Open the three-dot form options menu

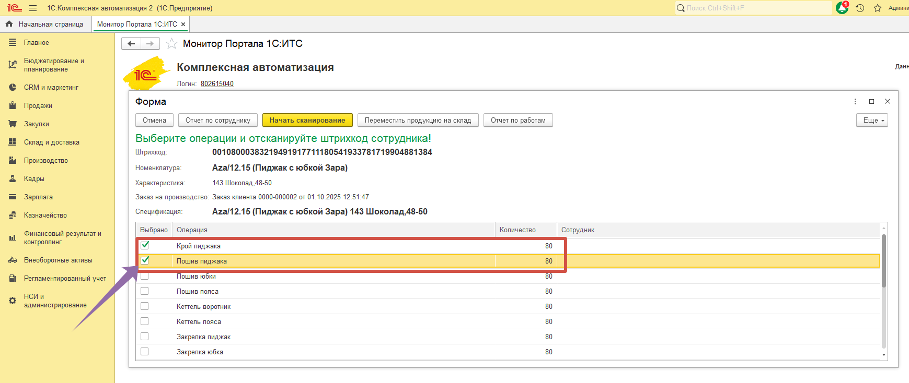(x=855, y=102)
